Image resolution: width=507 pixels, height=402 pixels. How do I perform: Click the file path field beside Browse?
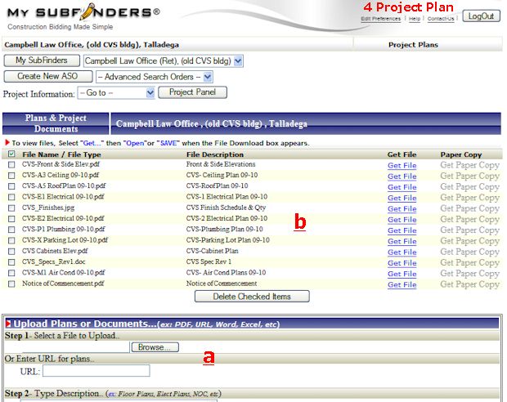(76, 347)
